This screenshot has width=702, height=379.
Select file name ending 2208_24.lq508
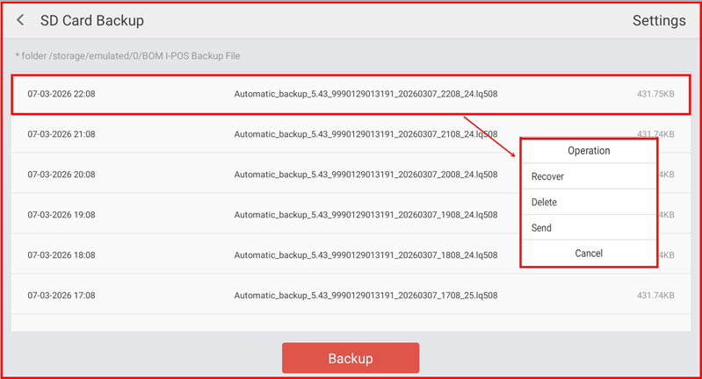click(x=365, y=94)
